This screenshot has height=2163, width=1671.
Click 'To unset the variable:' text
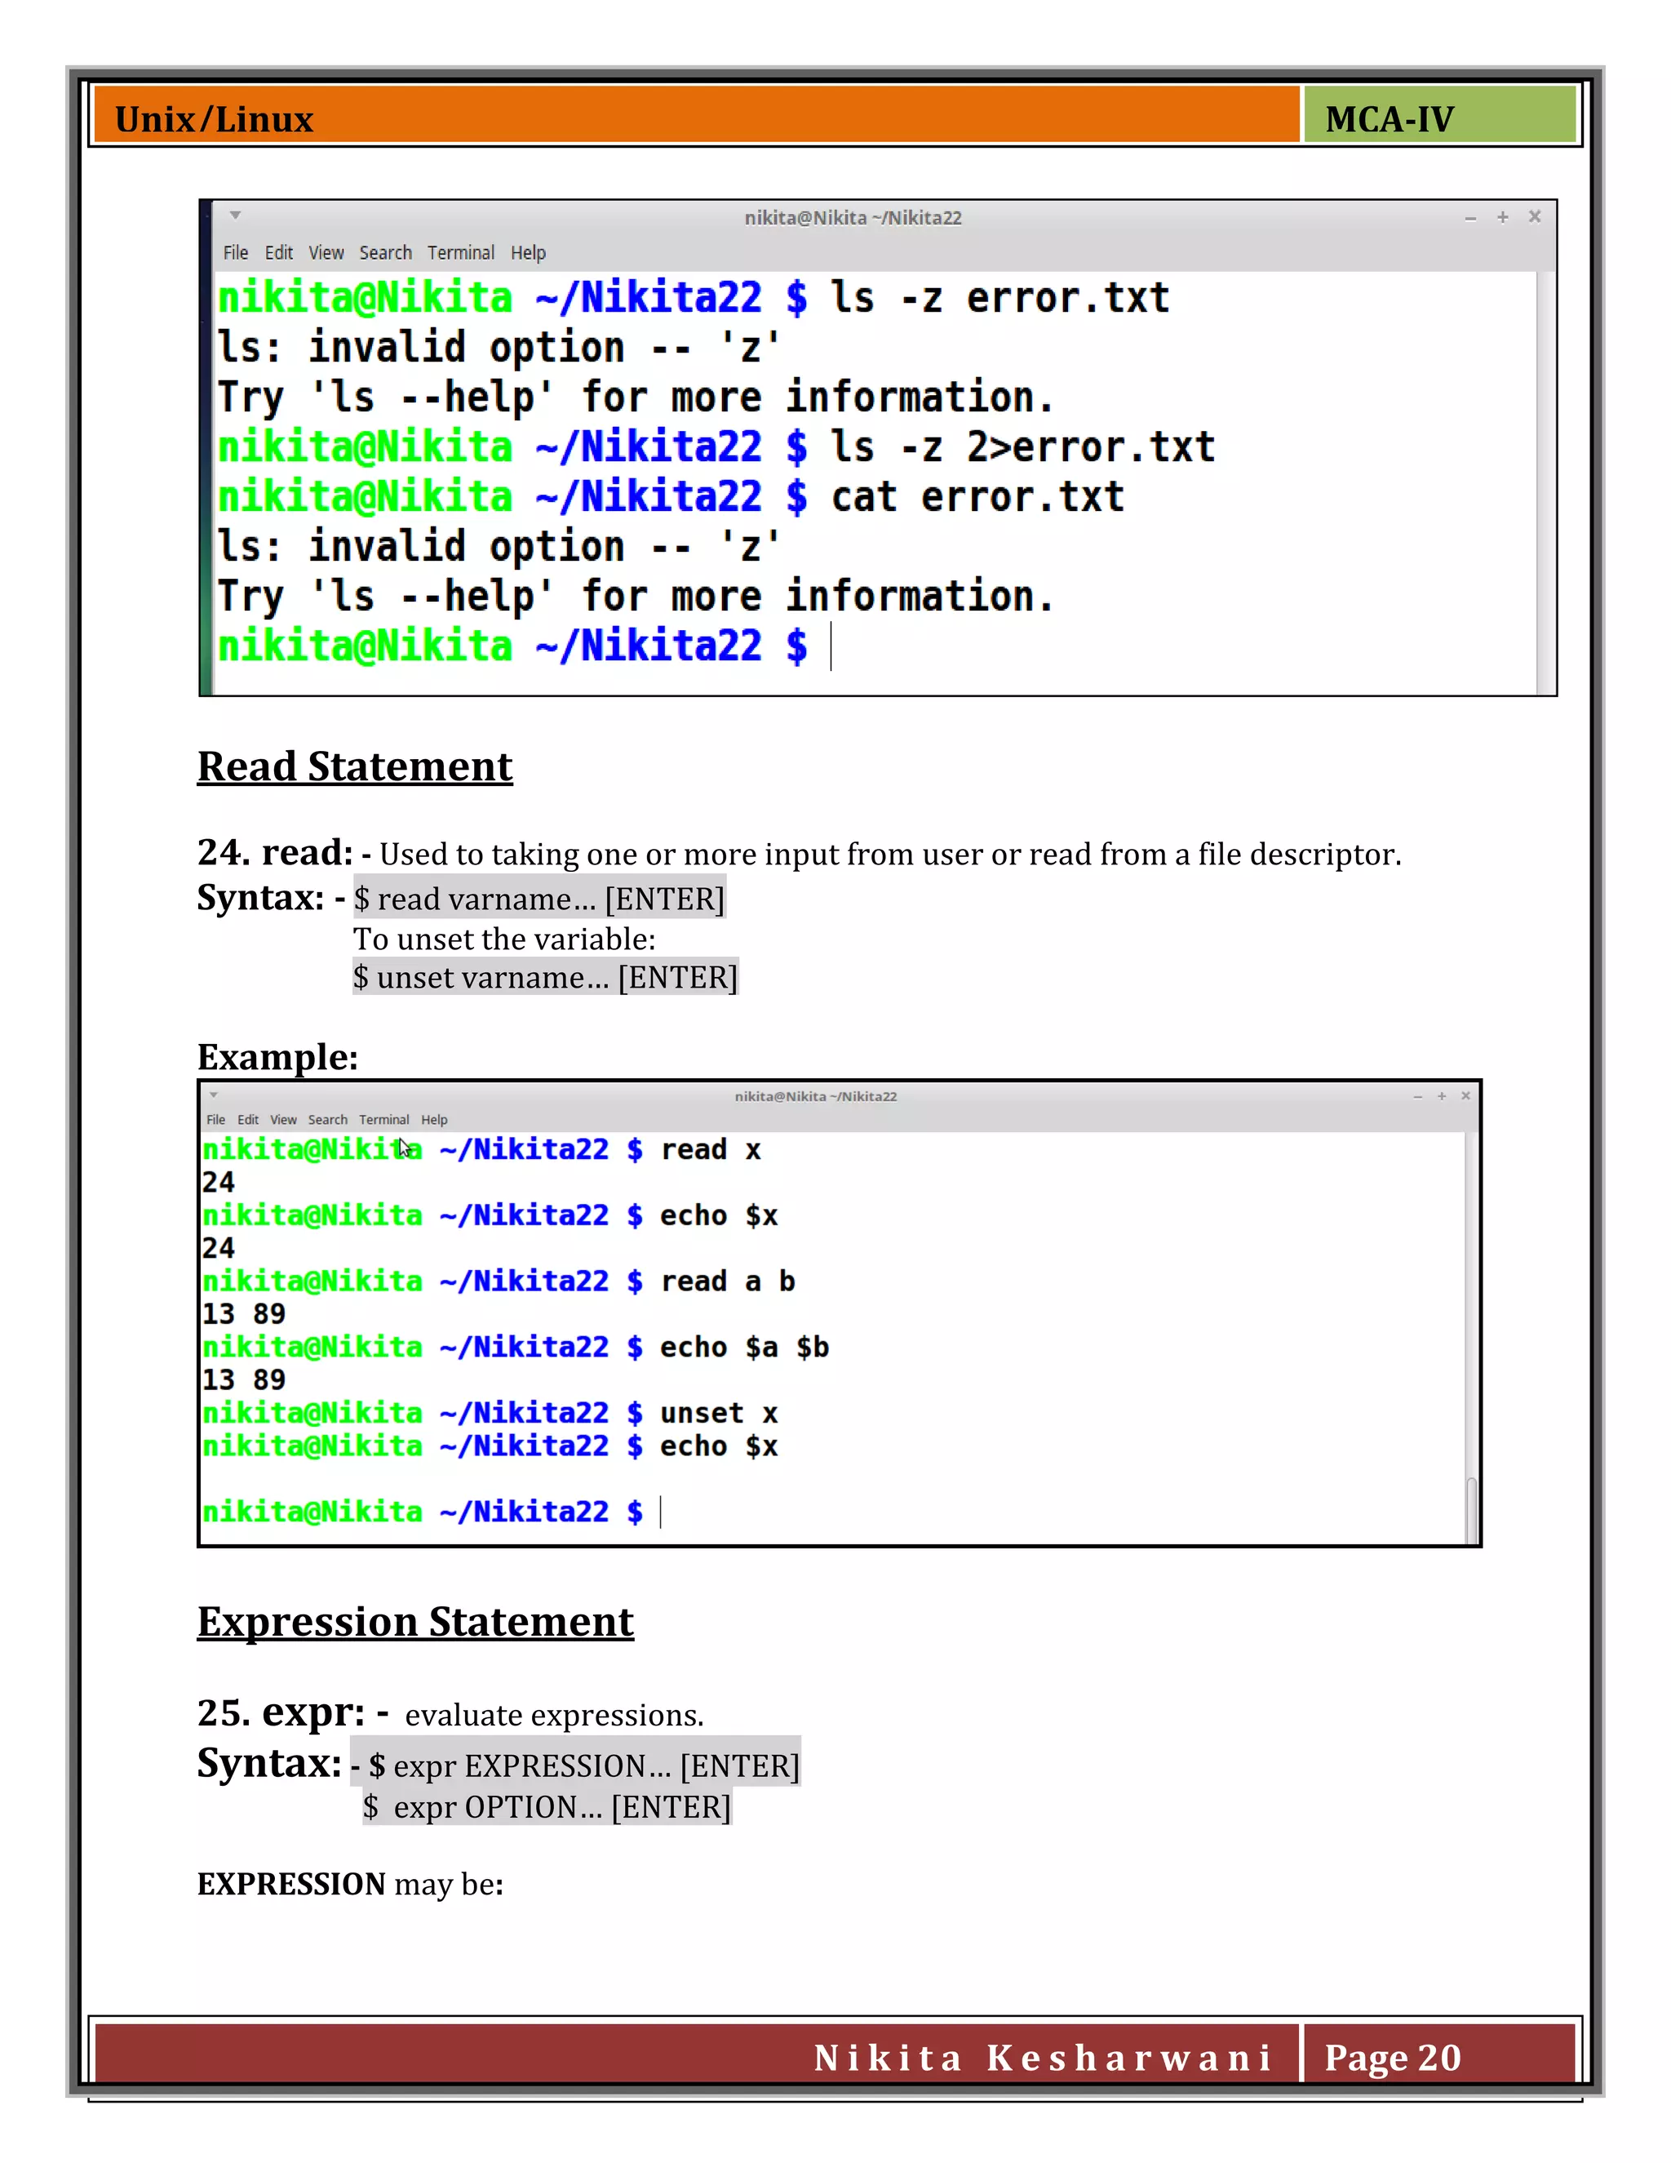[505, 939]
